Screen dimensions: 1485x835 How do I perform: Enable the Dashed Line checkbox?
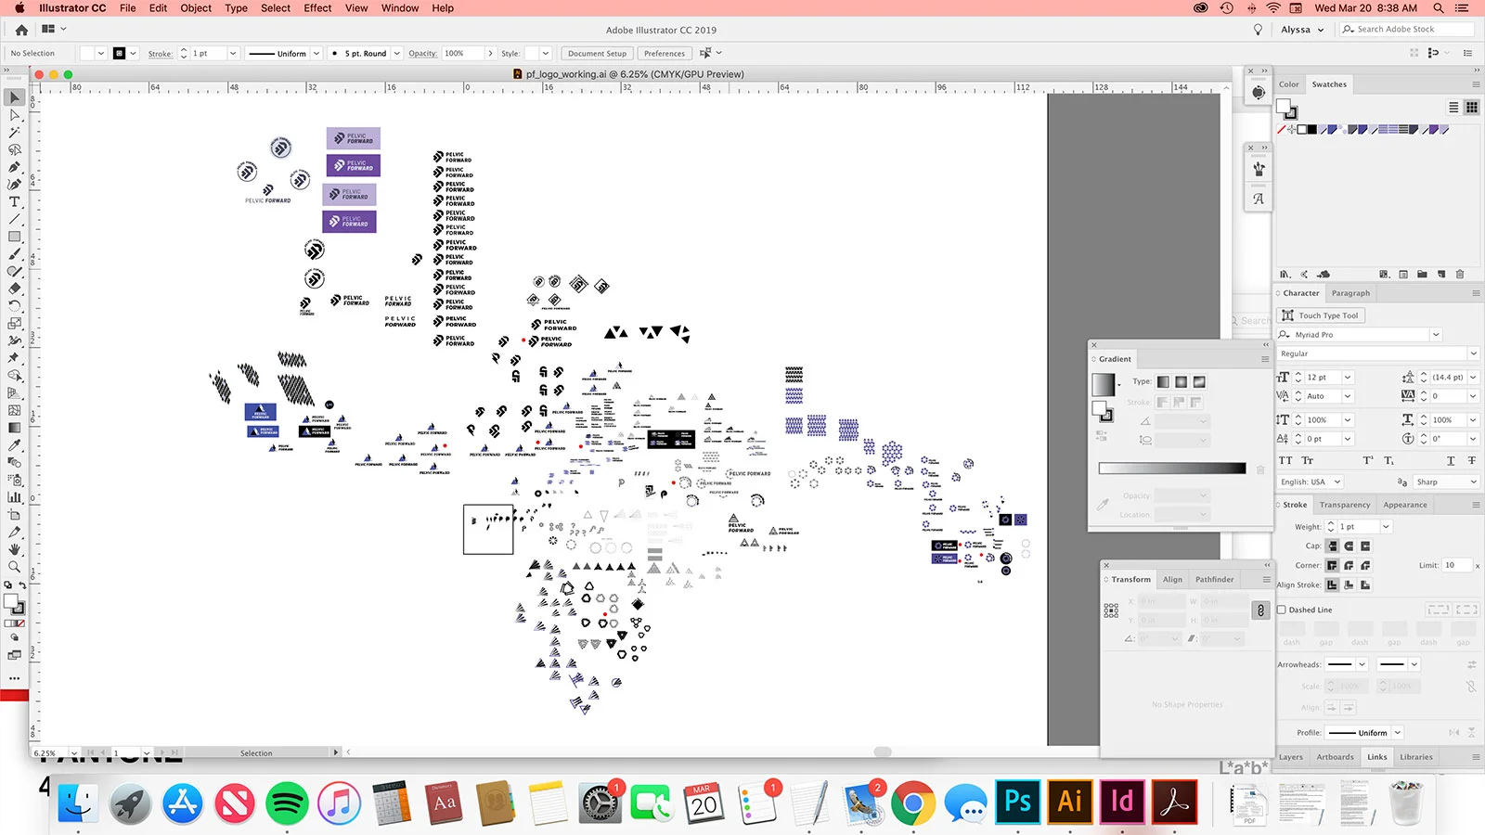coord(1282,610)
